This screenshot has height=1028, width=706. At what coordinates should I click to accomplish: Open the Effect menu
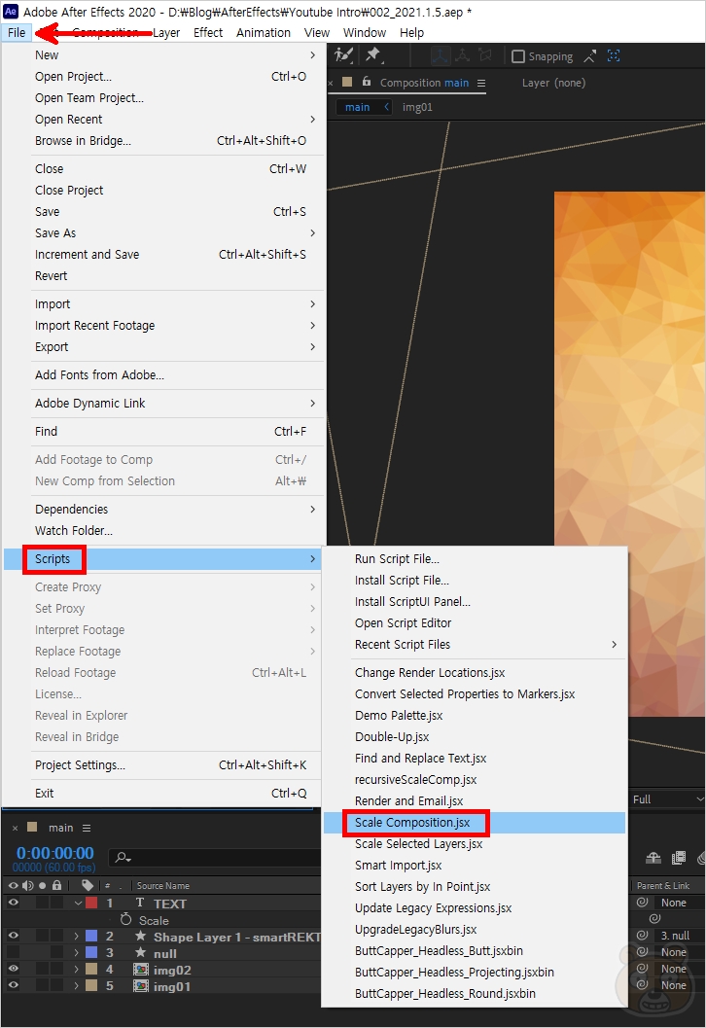(x=208, y=33)
